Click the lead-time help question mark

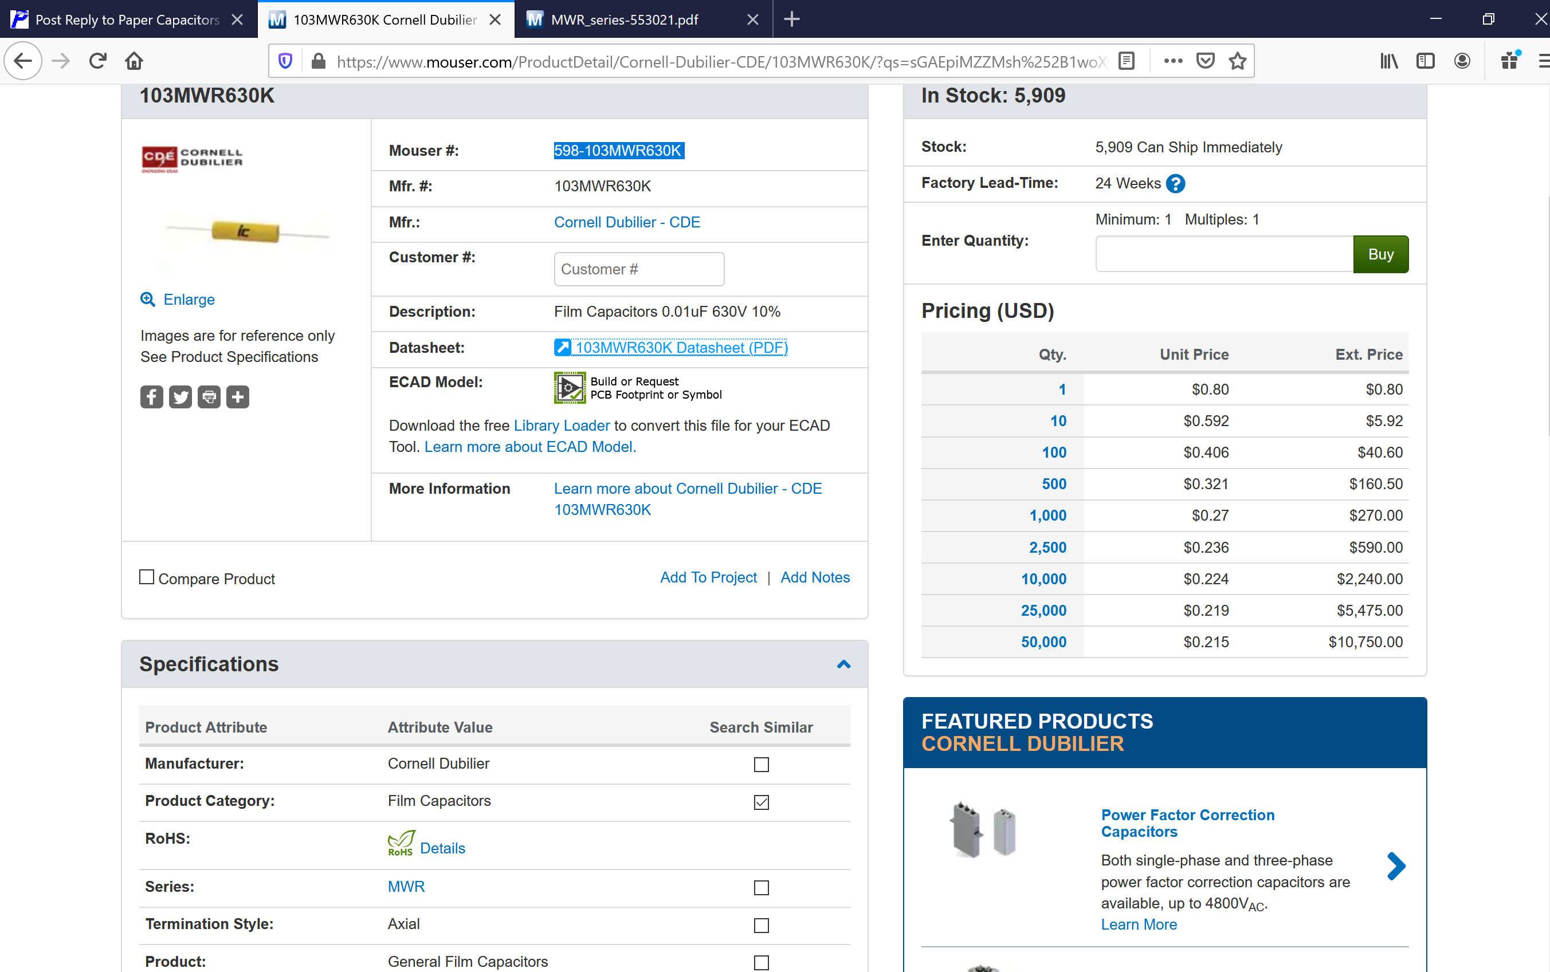(1176, 184)
